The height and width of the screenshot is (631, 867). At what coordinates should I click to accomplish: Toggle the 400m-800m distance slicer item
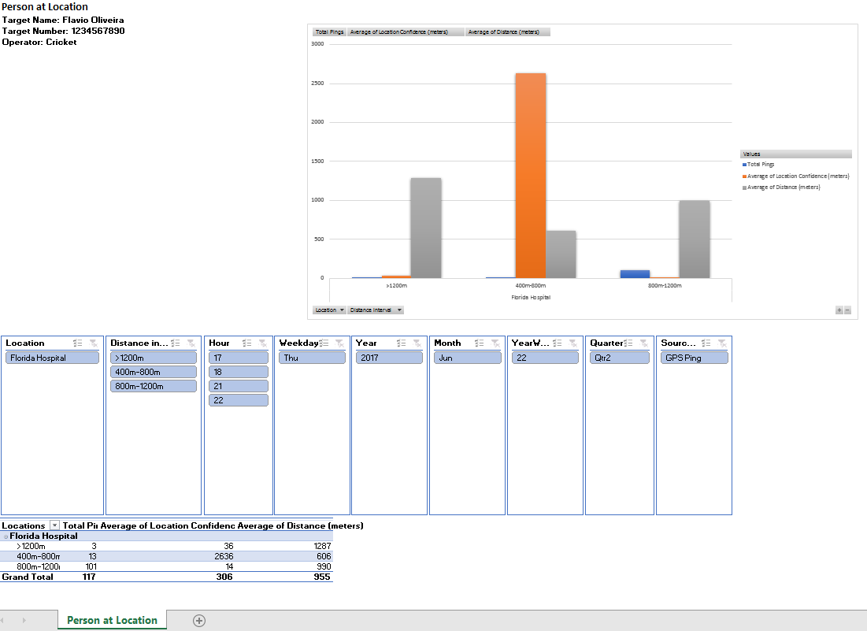tap(154, 372)
